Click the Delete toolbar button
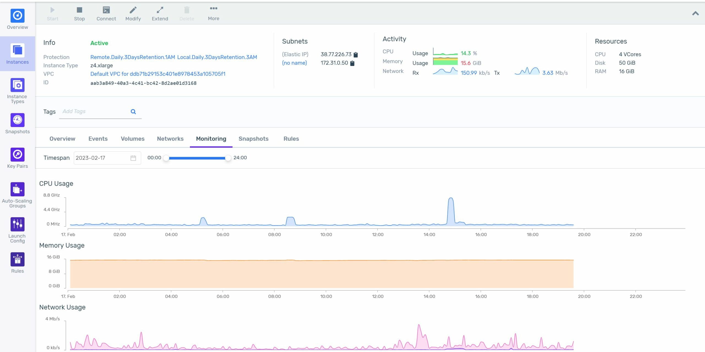The width and height of the screenshot is (705, 352). (x=187, y=14)
